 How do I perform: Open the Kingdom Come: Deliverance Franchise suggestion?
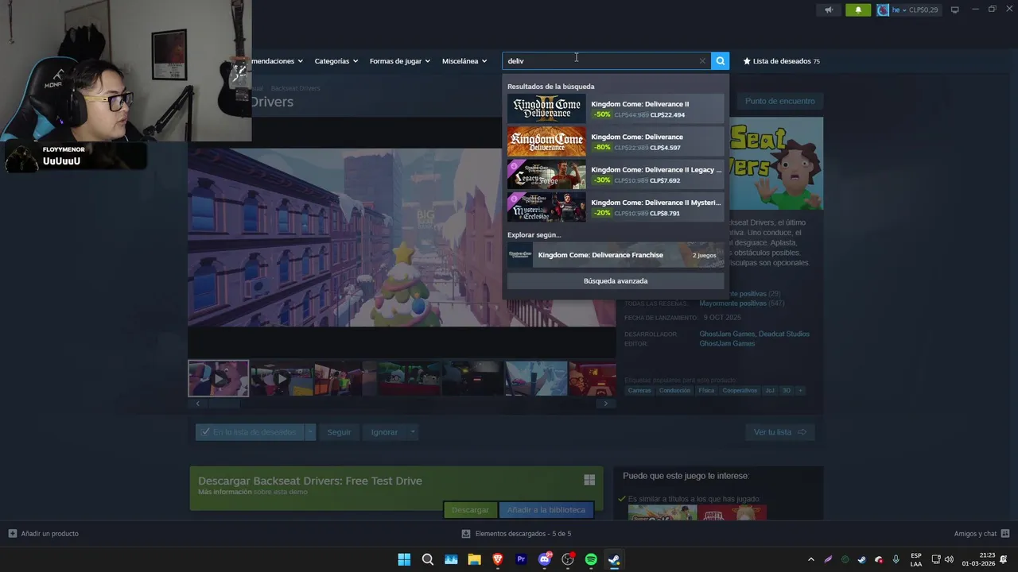[x=616, y=255]
